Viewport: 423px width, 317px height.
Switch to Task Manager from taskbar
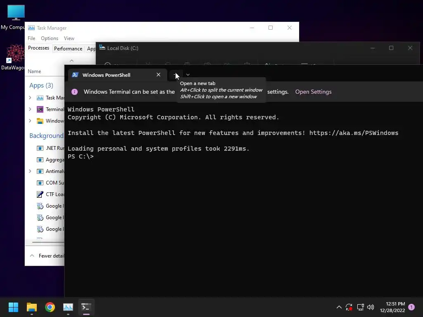click(x=68, y=307)
